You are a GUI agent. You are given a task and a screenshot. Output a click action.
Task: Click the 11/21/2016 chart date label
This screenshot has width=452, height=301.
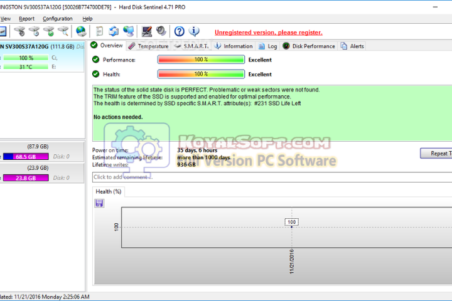click(x=292, y=261)
